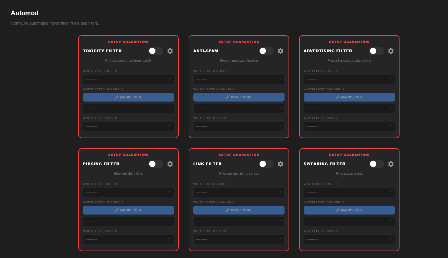Expand Swearing Filter whitelisted users dropdown
The height and width of the screenshot is (258, 448).
(349, 239)
